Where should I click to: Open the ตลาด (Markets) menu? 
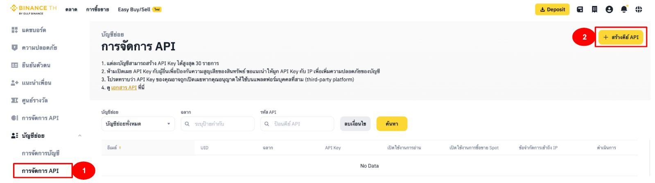pos(71,9)
